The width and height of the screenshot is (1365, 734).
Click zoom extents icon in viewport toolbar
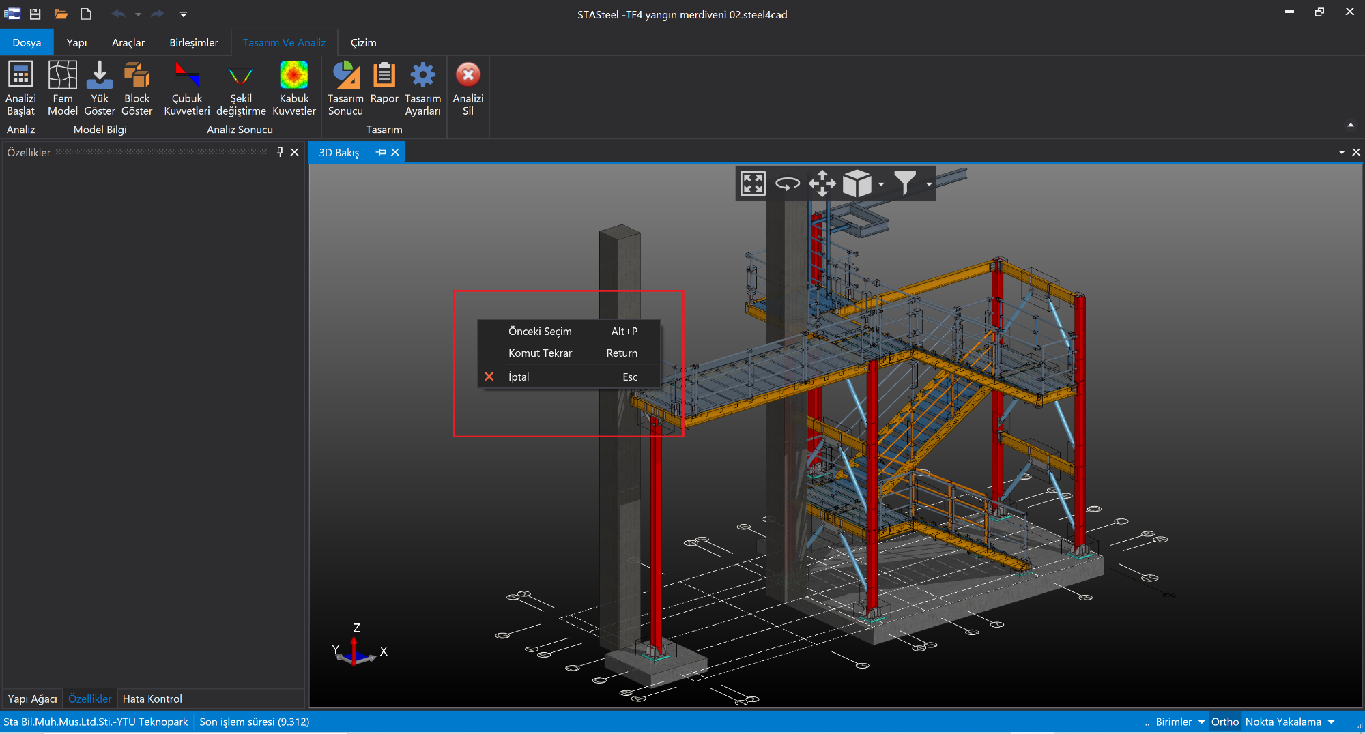(753, 183)
